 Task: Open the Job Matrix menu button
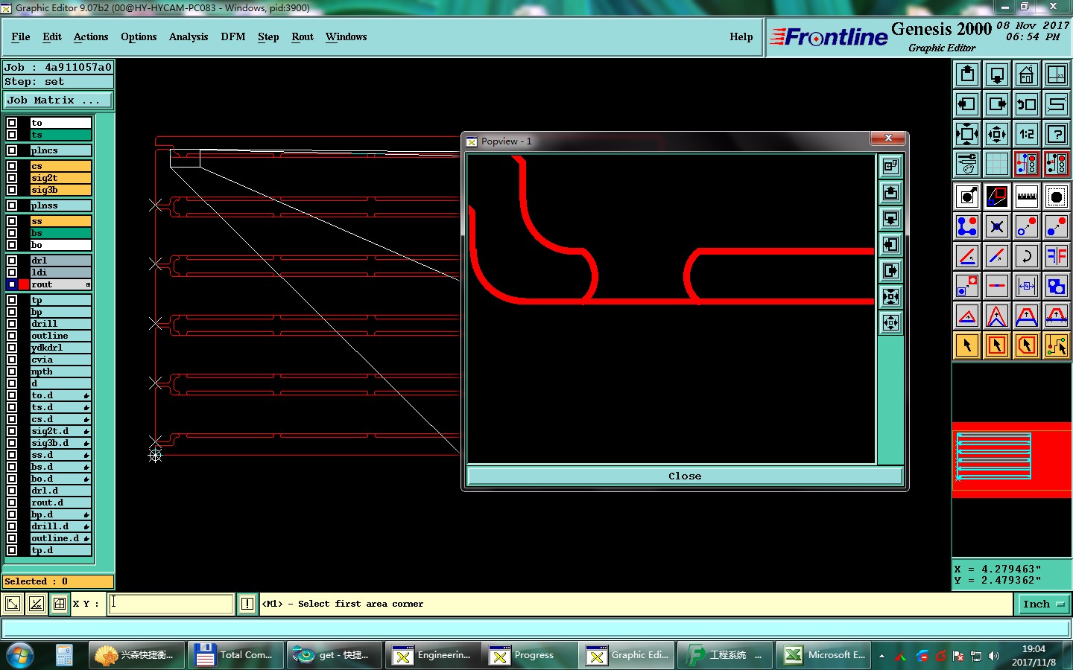tap(59, 100)
